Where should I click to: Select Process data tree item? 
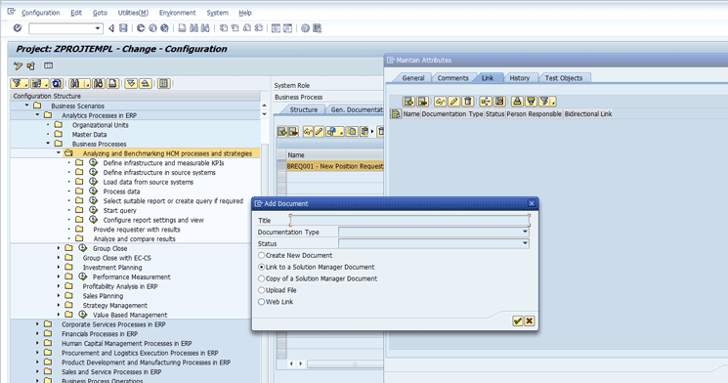pyautogui.click(x=121, y=191)
